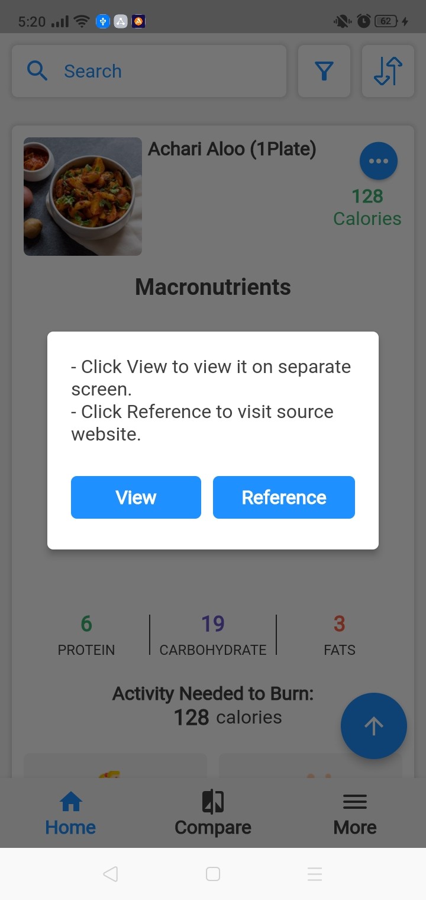The height and width of the screenshot is (900, 426).
Task: Tap the Protein value 6
Action: click(x=86, y=623)
